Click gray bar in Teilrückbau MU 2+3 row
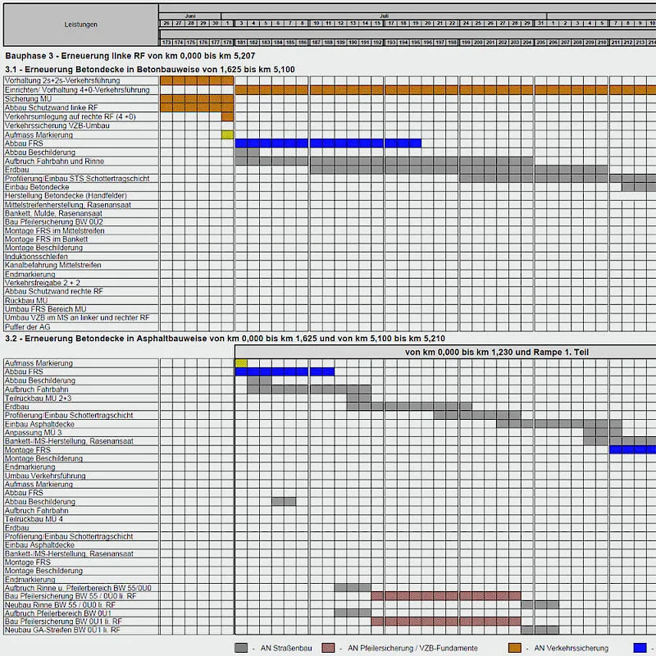The height and width of the screenshot is (656, 656). tap(359, 399)
